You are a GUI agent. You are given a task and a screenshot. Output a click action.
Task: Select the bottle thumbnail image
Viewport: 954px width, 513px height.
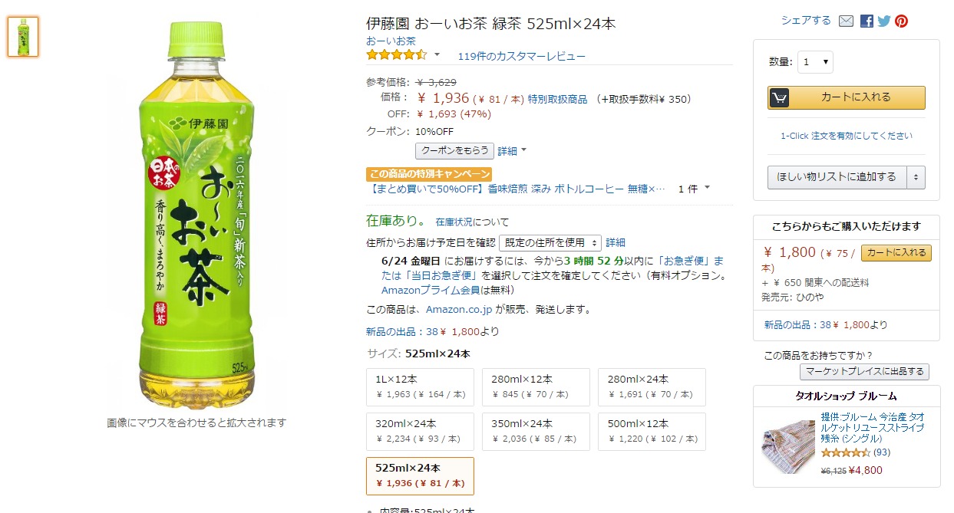pyautogui.click(x=23, y=37)
